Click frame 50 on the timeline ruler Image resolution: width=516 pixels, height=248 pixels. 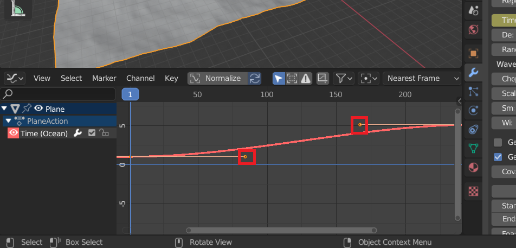point(197,95)
